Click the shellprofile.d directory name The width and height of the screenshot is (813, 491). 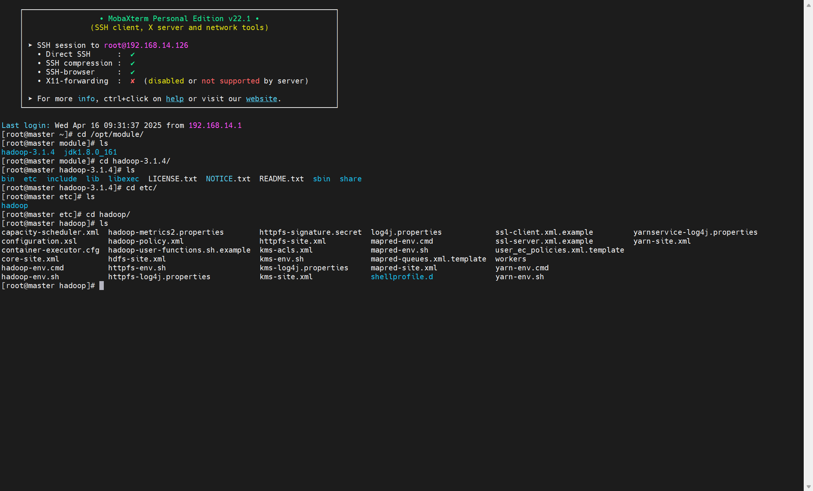[x=402, y=277]
